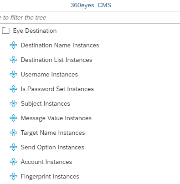Click the icon beside Send Option Instances
Screen dimensions: 180x184
(x=13, y=147)
